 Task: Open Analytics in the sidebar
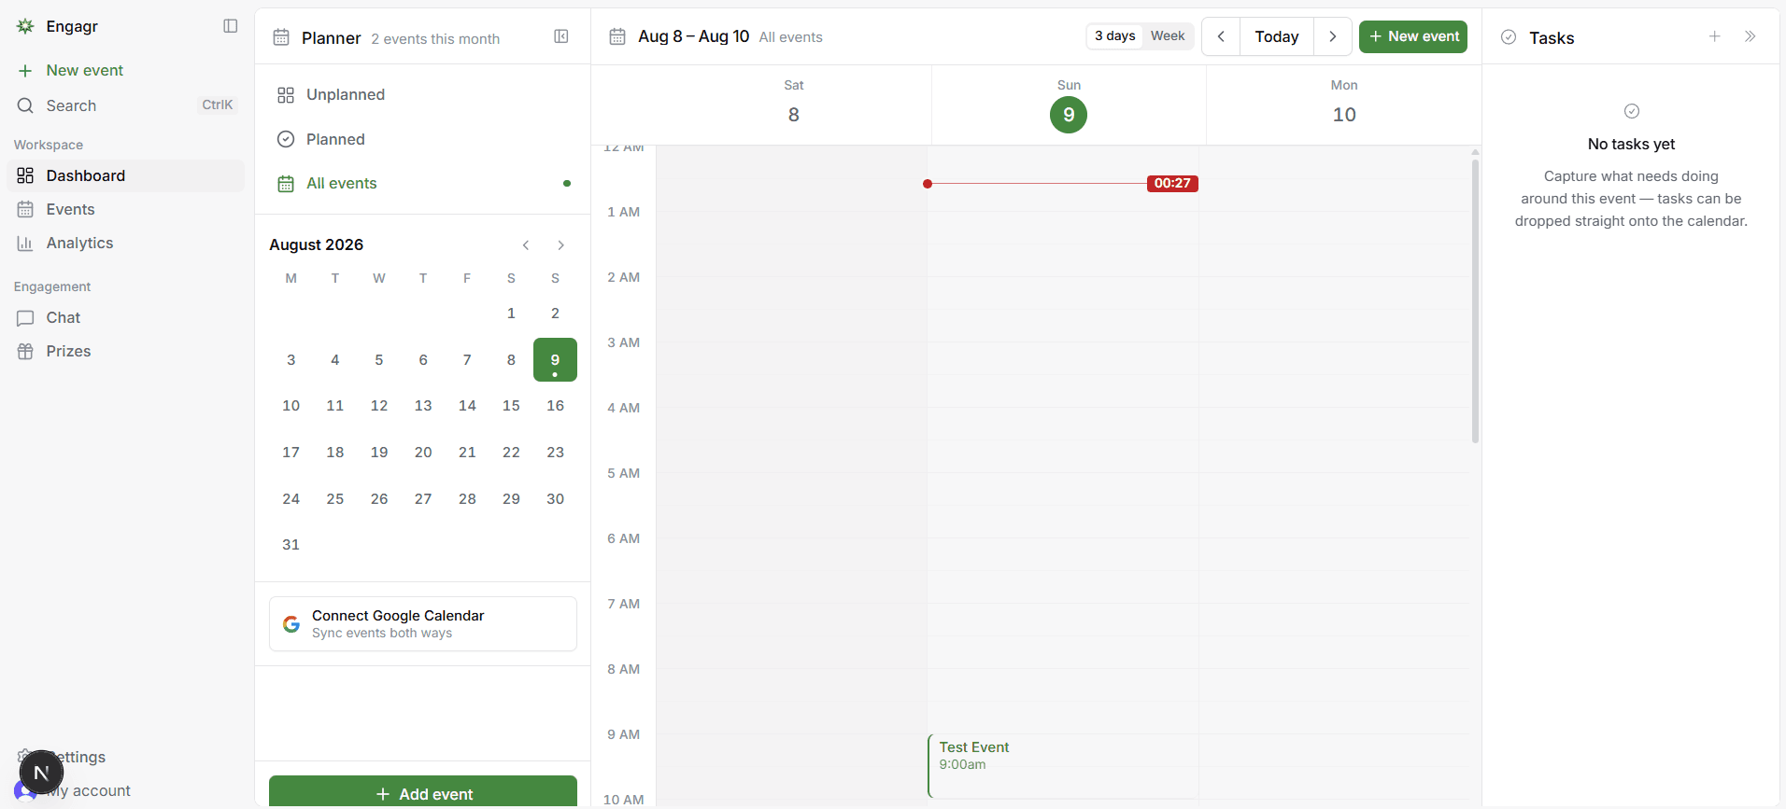pyautogui.click(x=125, y=243)
